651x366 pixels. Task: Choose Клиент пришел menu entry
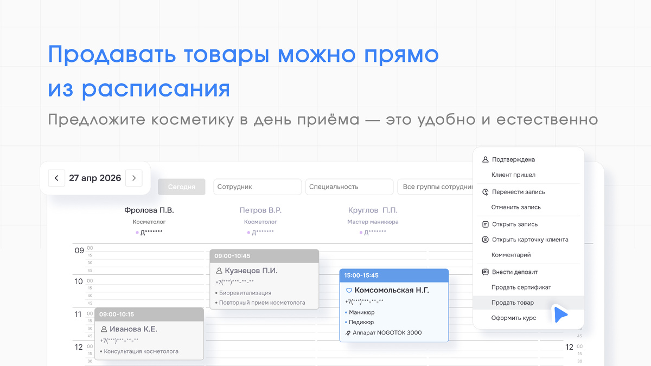[x=513, y=175]
